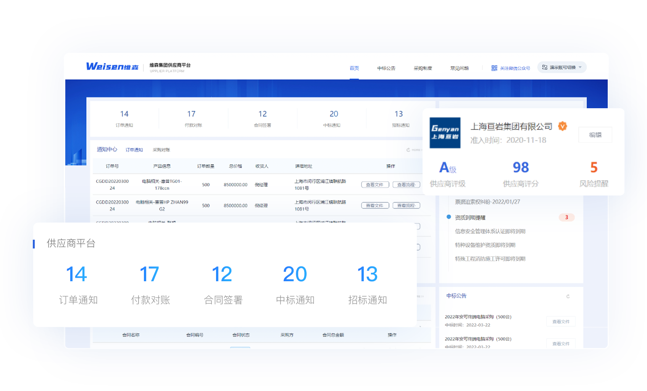
Task: Go to 中标公告 in top navigation
Action: (x=386, y=68)
